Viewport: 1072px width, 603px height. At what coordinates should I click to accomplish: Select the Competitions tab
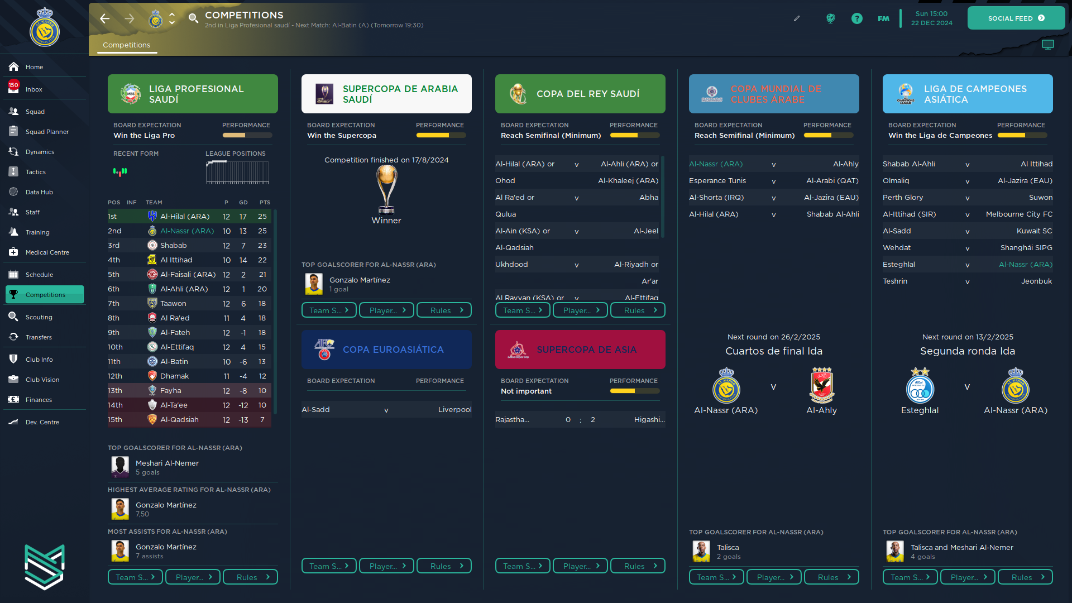(x=127, y=45)
